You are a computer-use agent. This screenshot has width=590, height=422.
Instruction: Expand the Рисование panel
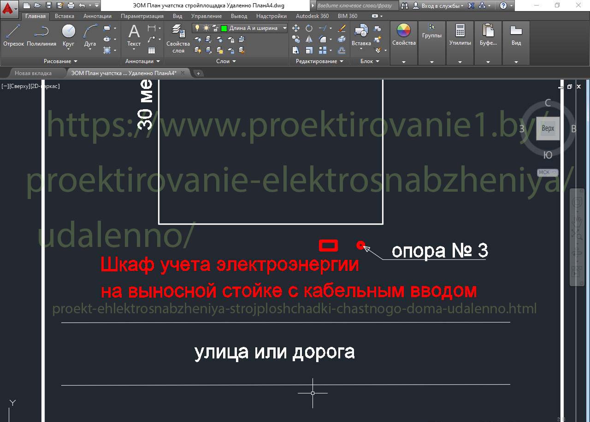point(60,61)
